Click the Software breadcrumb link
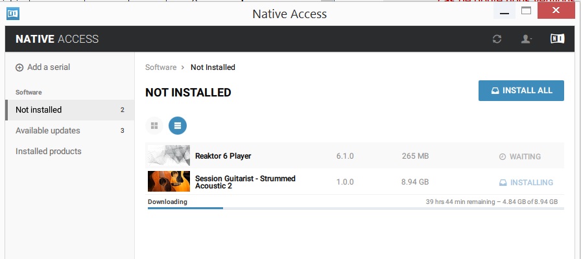 pyautogui.click(x=161, y=67)
